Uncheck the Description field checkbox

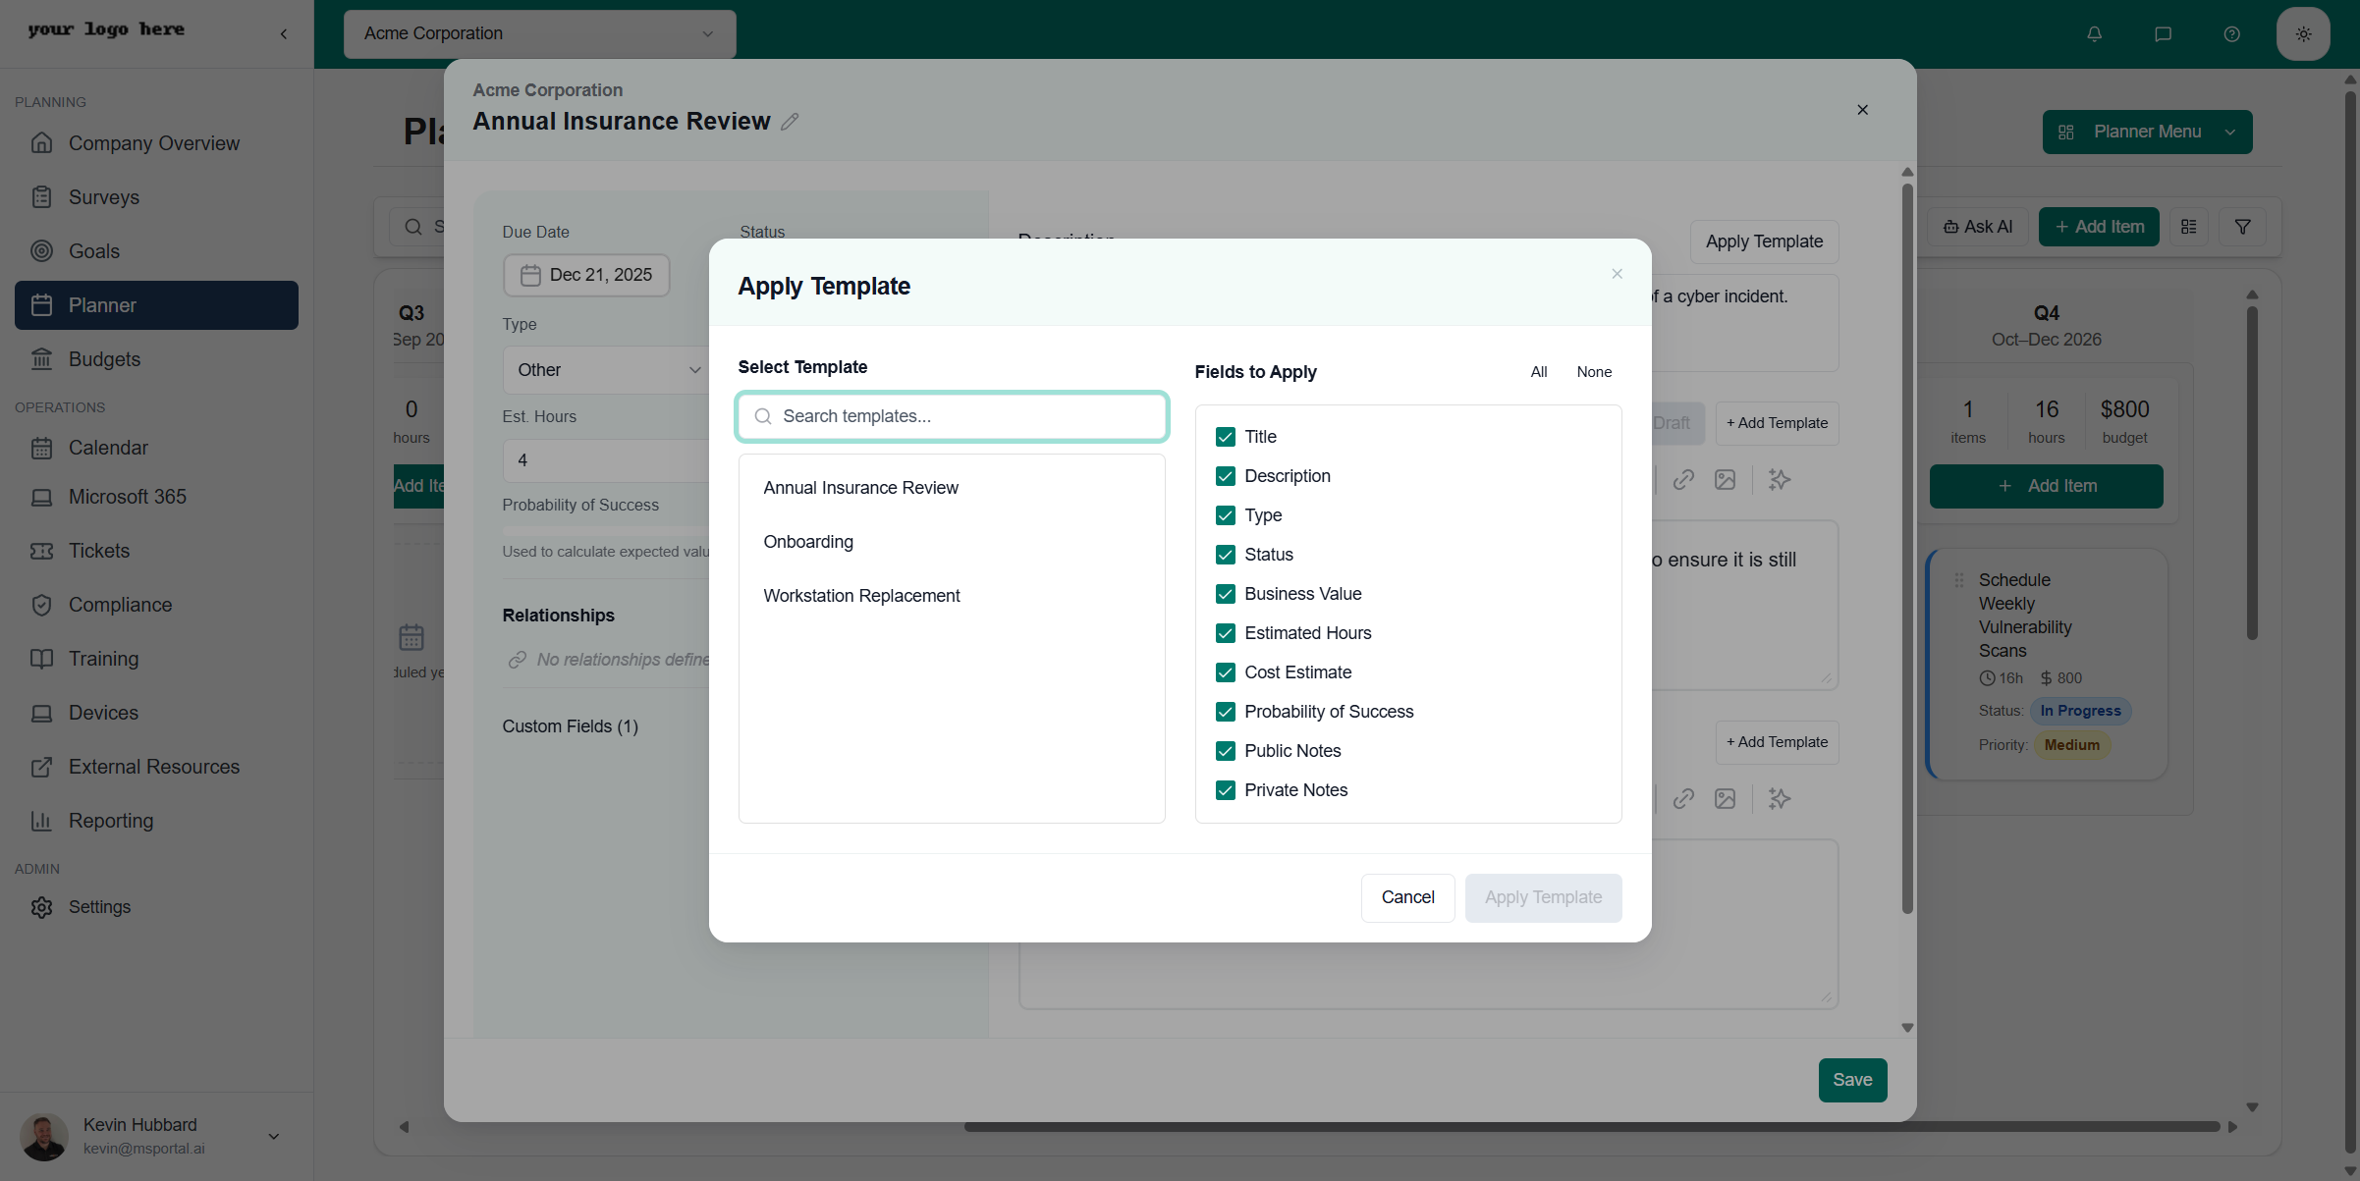(x=1225, y=476)
